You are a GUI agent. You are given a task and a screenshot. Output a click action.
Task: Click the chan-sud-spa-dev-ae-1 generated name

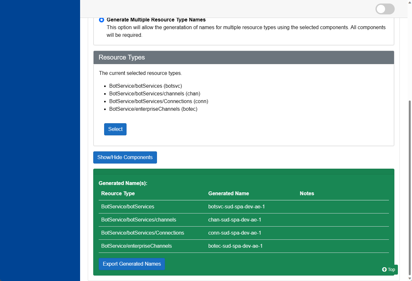(235, 220)
